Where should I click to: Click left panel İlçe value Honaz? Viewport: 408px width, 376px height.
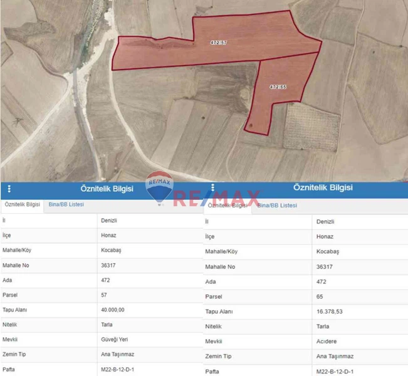108,236
